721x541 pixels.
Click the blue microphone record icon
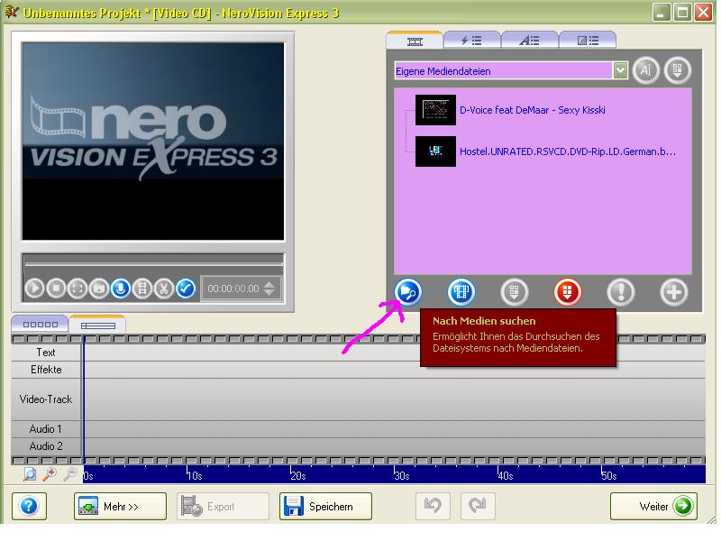coord(121,289)
